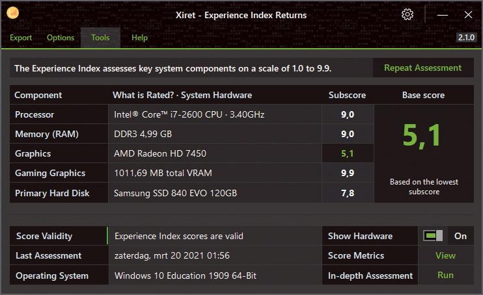This screenshot has width=483, height=295.
Task: Click the Primary Hard Disk subscore 7,8
Action: [348, 193]
